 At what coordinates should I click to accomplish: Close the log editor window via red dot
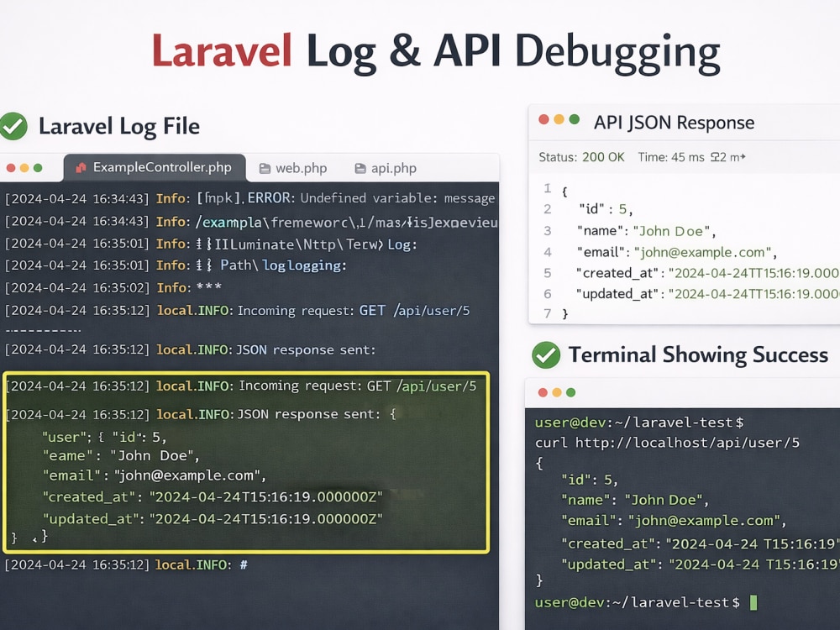(x=11, y=168)
